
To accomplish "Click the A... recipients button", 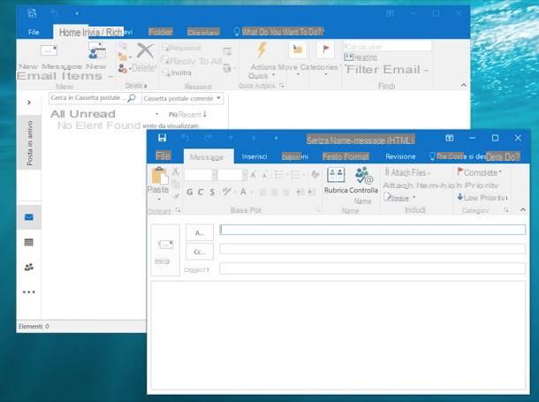I will pos(200,233).
